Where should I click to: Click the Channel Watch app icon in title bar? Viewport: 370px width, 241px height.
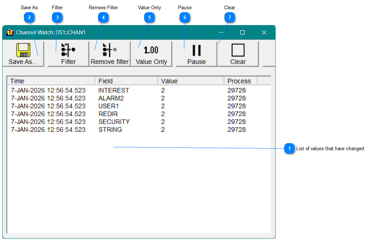[10, 32]
